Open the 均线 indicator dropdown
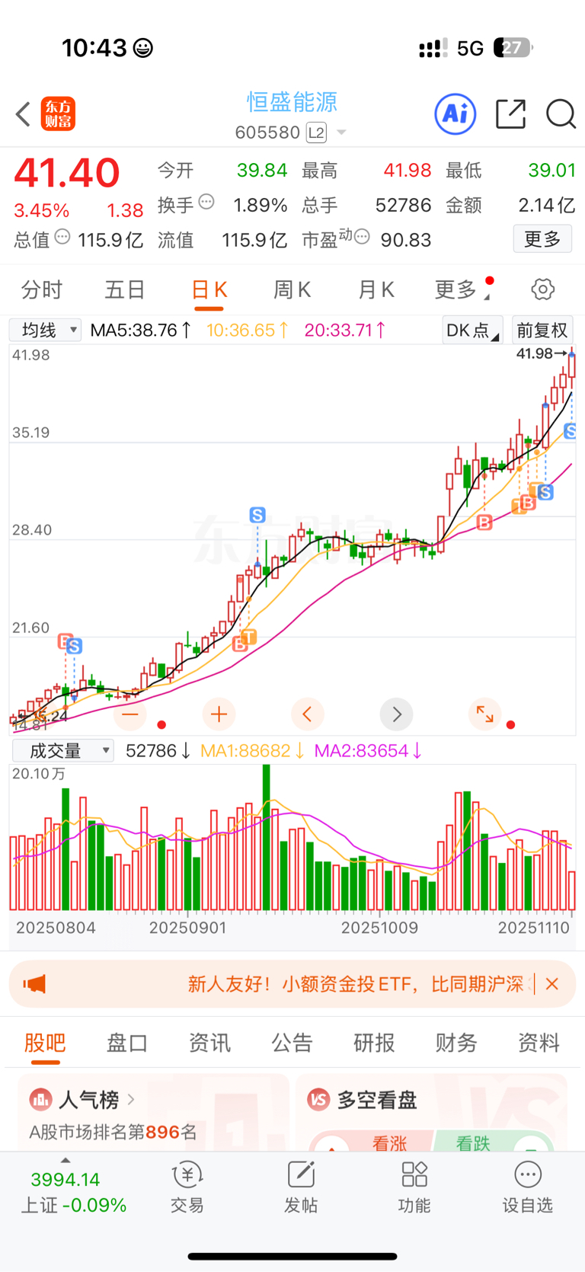Screen dimensions: 585x1272 46,330
